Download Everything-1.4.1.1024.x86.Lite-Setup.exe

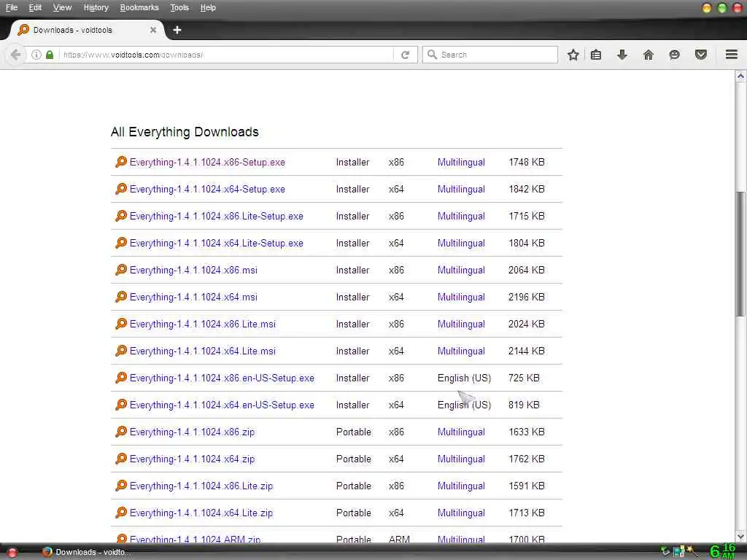click(x=216, y=216)
